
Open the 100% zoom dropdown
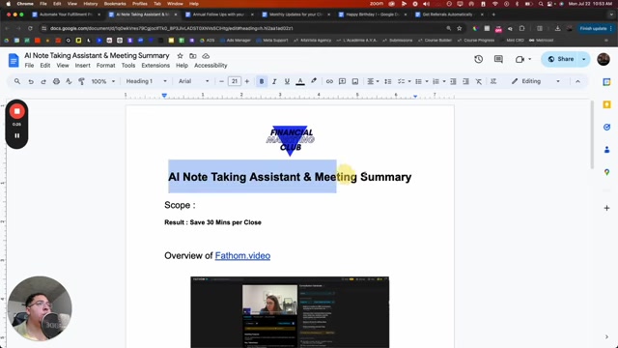click(x=103, y=81)
